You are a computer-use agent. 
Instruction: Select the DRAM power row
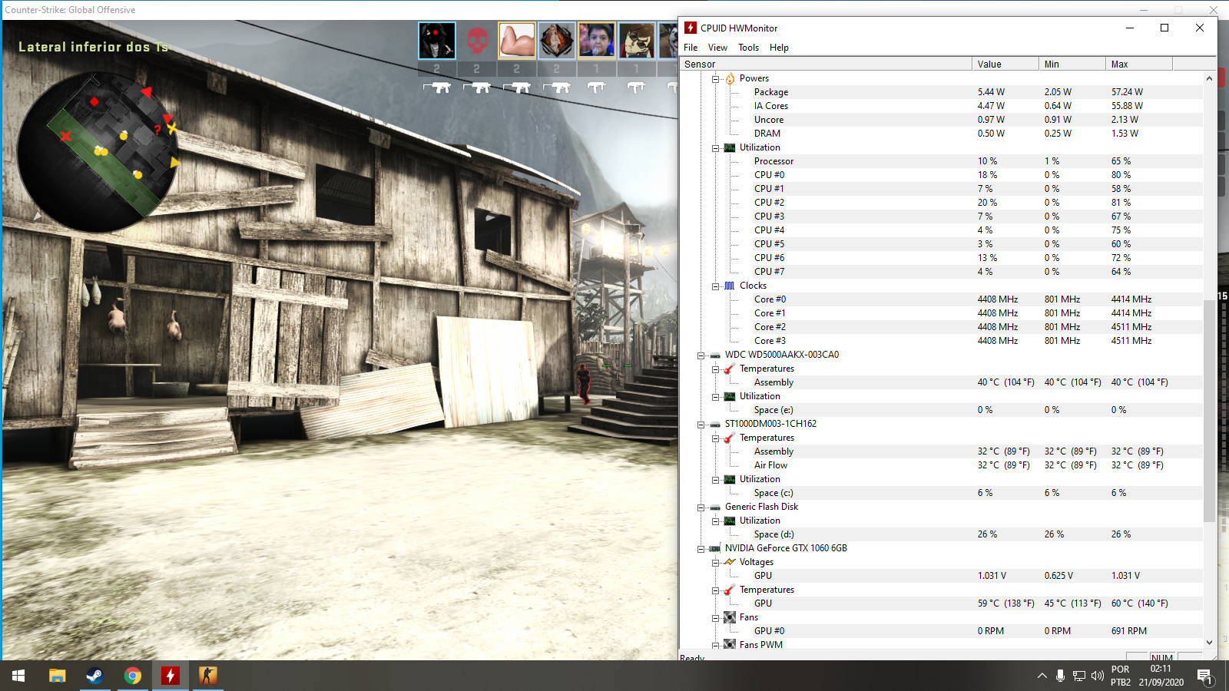[942, 134]
